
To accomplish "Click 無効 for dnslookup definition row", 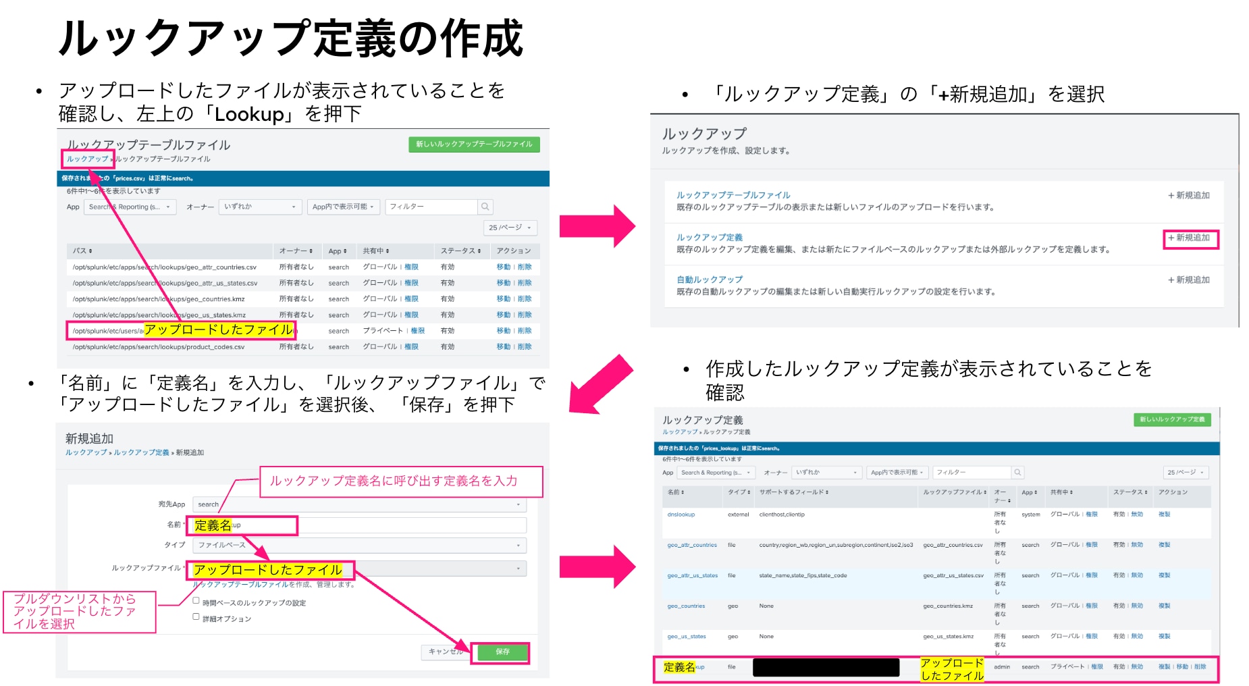I will click(1137, 514).
